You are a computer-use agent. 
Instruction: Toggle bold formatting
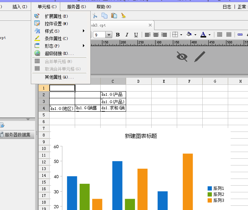118,35
